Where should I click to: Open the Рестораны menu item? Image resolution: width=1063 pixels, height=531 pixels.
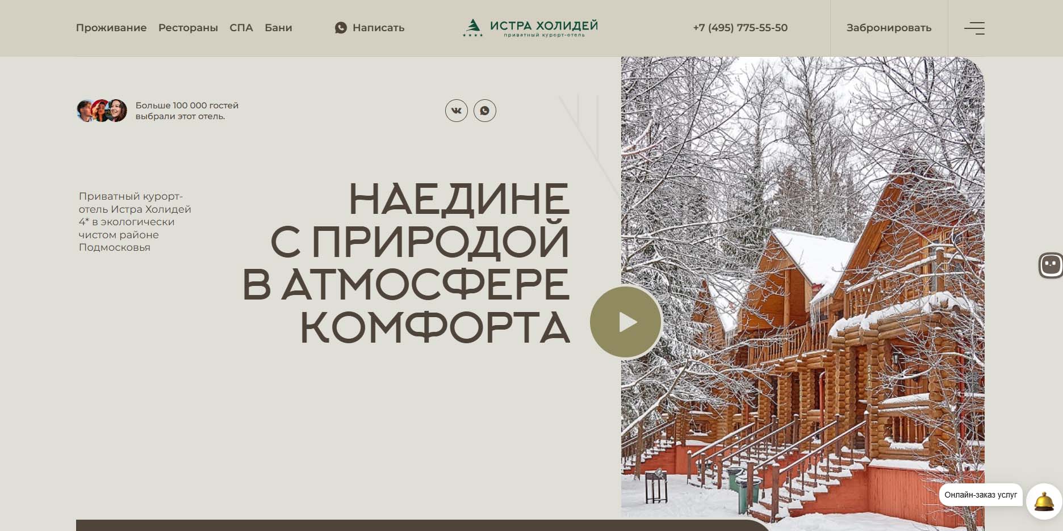pyautogui.click(x=188, y=28)
